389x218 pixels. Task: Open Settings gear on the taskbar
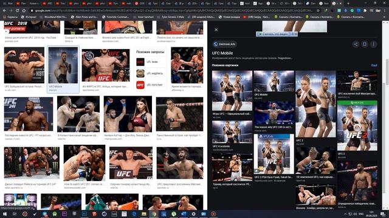(x=193, y=214)
